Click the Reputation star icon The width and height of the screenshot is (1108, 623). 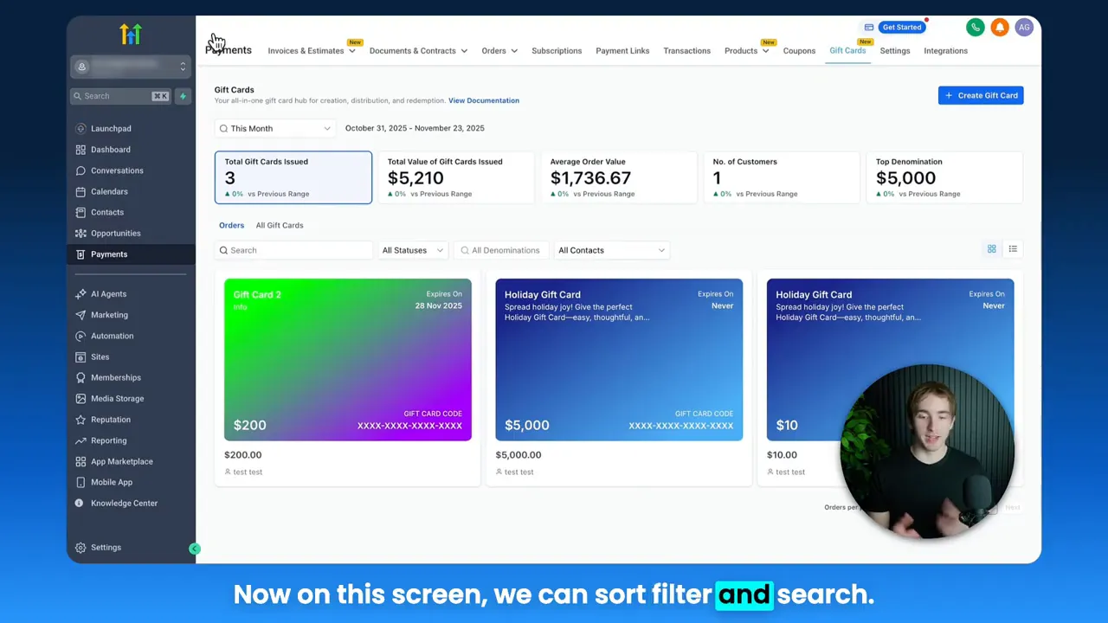[81, 420]
